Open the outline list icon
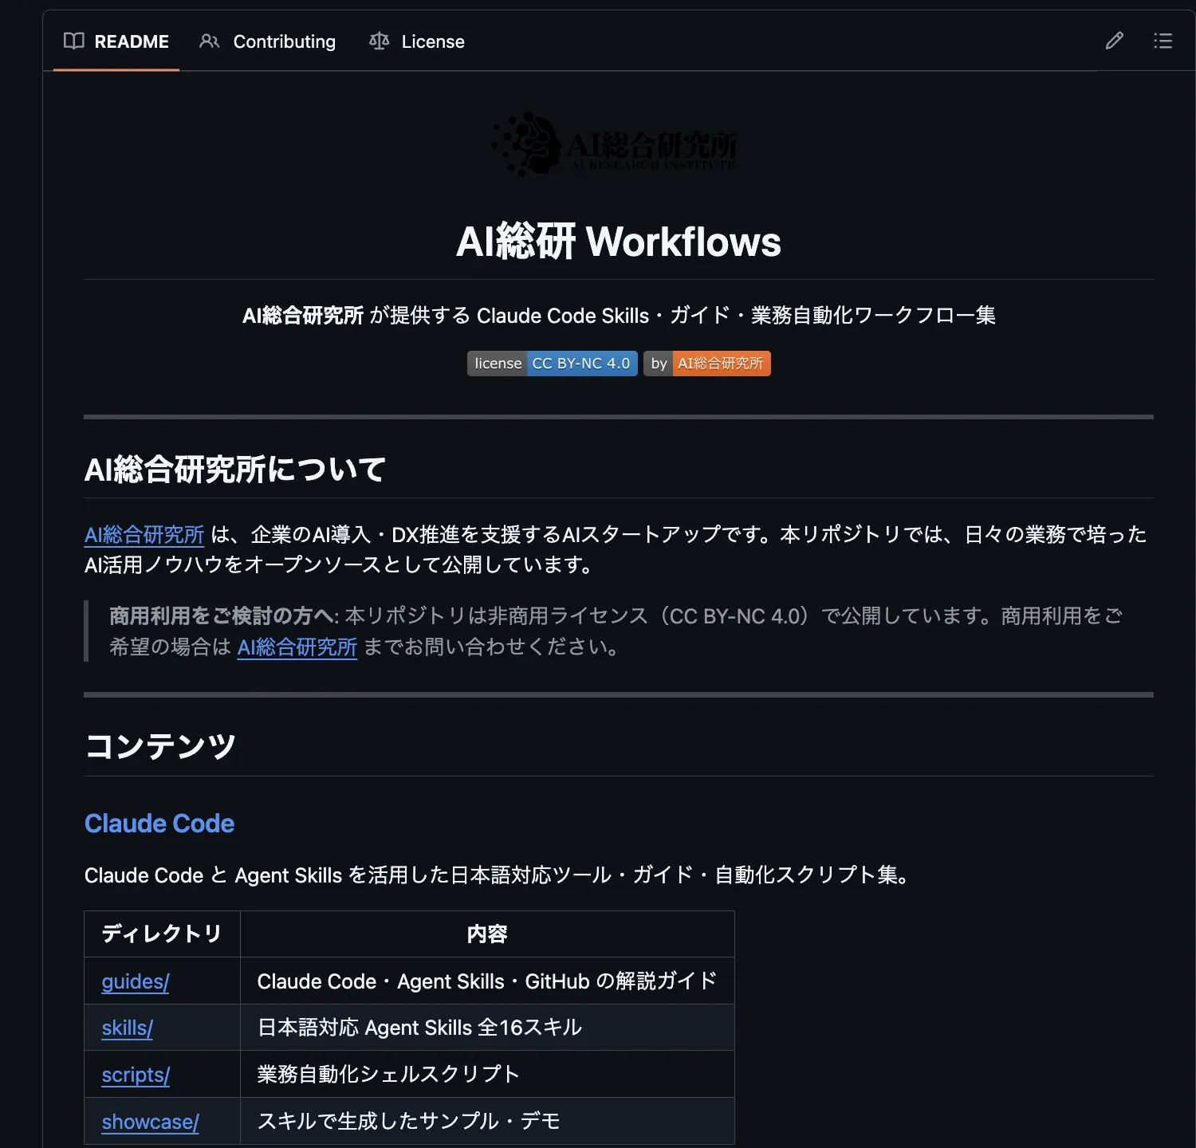 [x=1163, y=41]
